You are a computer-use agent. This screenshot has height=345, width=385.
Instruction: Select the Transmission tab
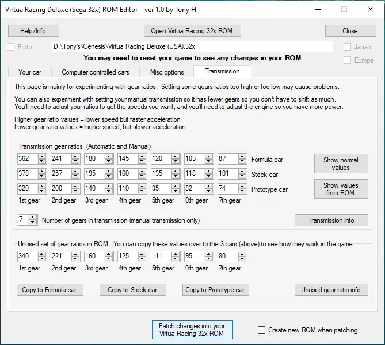click(x=222, y=71)
